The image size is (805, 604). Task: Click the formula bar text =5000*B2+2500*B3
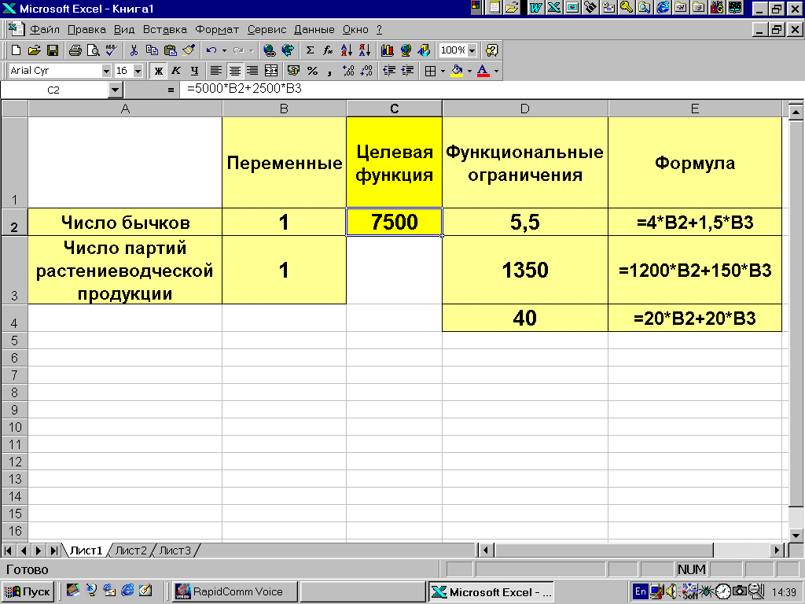click(244, 89)
